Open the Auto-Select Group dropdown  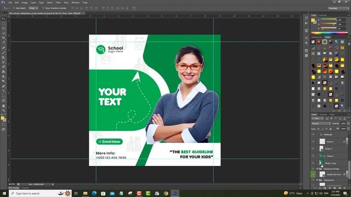(x=33, y=8)
